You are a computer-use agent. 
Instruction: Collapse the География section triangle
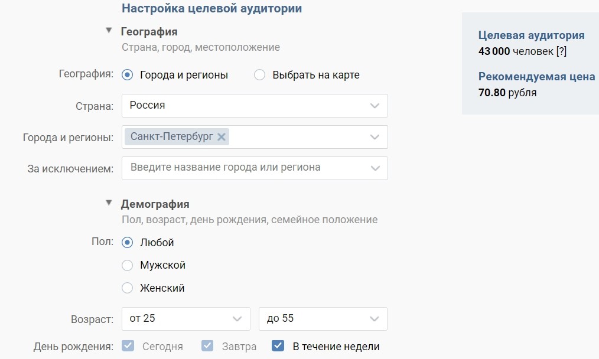pos(109,30)
